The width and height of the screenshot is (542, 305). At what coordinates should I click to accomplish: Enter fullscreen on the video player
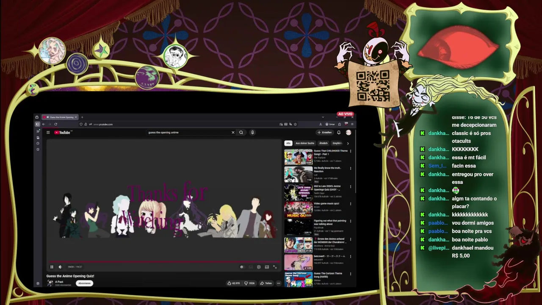coord(275,267)
